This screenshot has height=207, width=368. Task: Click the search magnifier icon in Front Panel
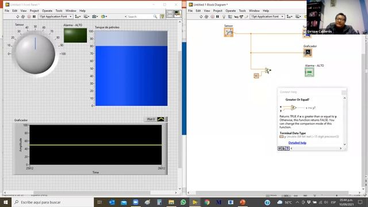click(x=155, y=17)
